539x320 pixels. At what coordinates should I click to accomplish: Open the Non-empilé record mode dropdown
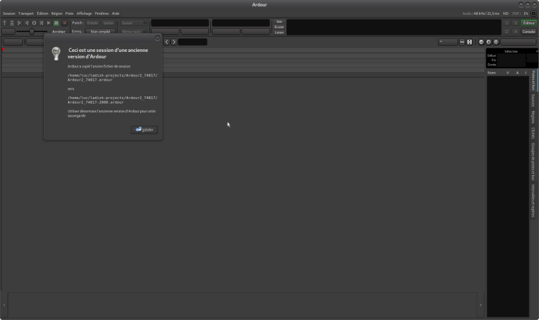point(100,32)
